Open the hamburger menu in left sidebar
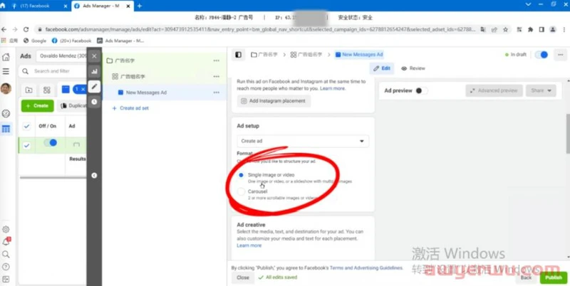Image resolution: width=570 pixels, height=286 pixels. point(6,71)
